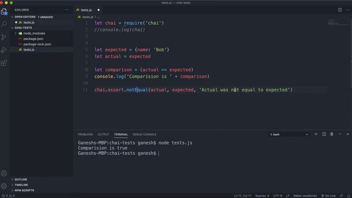Click 'require' on line 1

[133, 23]
